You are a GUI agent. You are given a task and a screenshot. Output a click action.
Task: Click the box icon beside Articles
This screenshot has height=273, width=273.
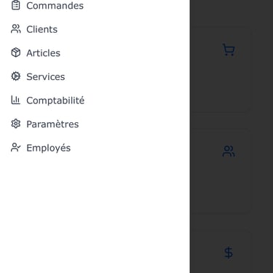[16, 52]
